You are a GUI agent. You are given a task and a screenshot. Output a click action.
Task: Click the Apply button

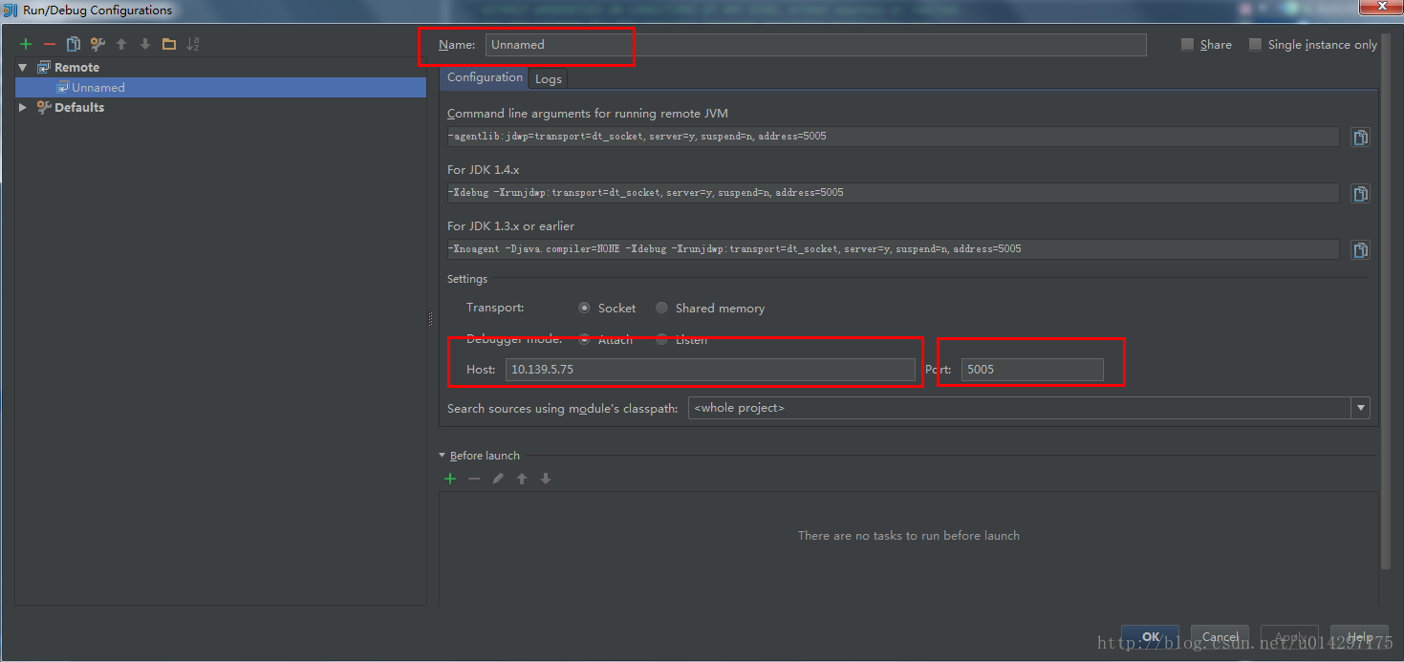pos(1290,637)
